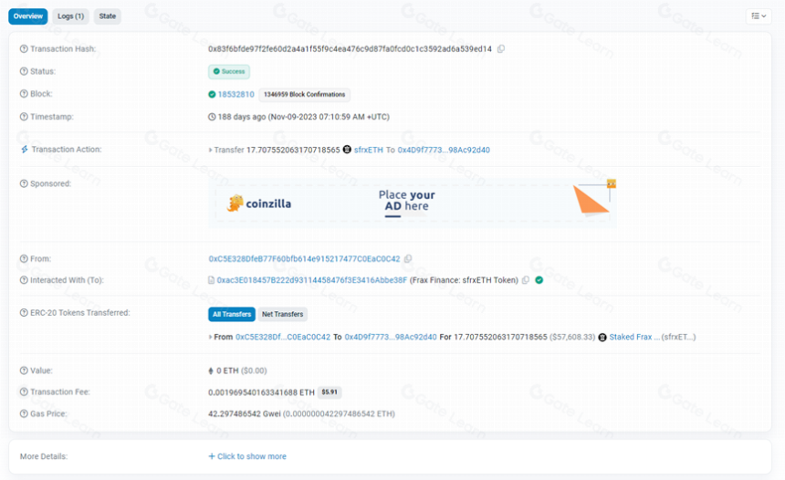Click the help icon beside From
This screenshot has height=480, width=785.
[24, 259]
